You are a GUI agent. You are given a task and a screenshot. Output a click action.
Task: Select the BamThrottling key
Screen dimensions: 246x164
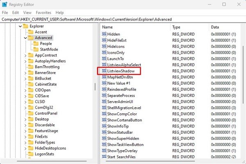coord(47,67)
